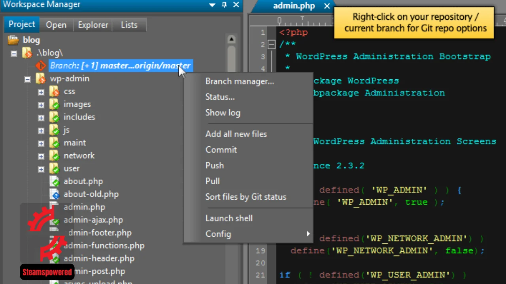The image size is (506, 284).
Task: Open the Config submenu arrow
Action: (308, 234)
